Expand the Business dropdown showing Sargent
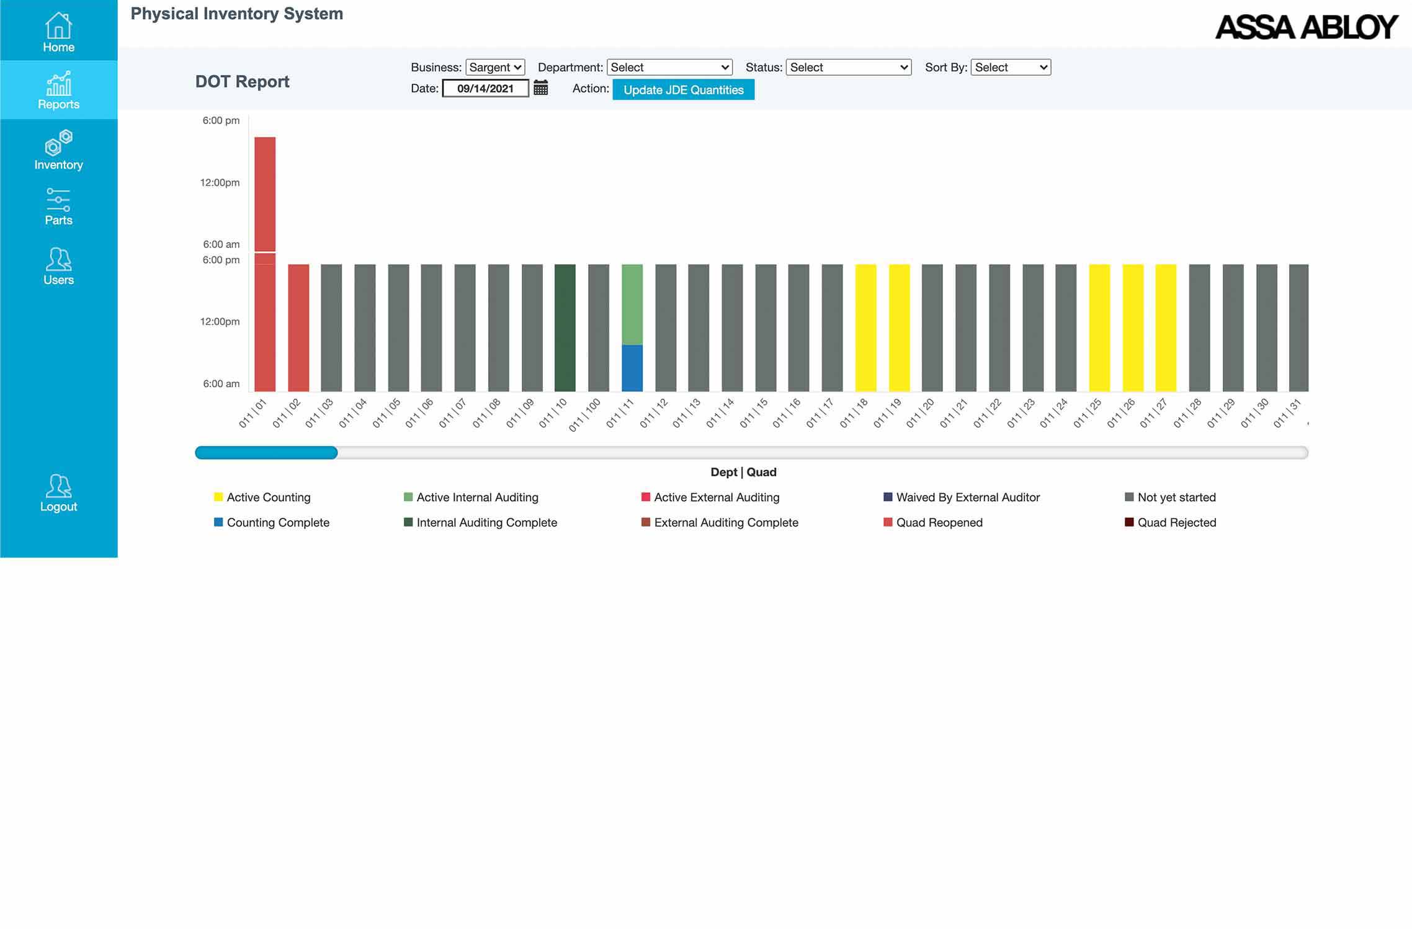 [495, 67]
